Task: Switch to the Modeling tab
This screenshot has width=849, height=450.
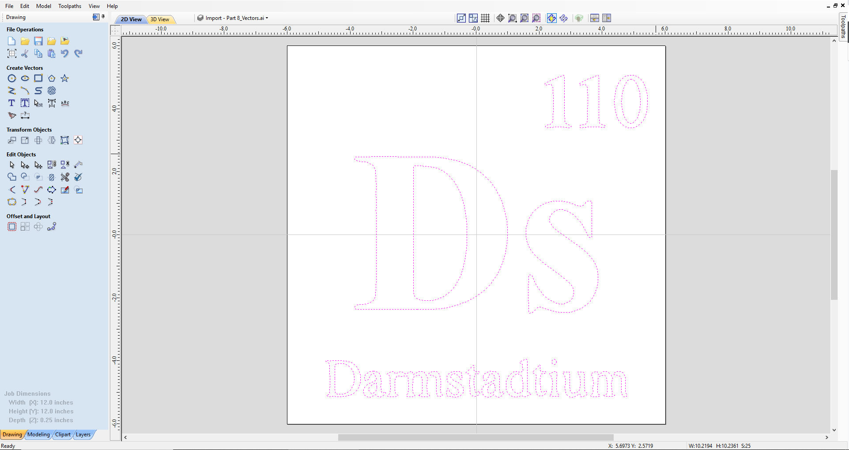Action: [38, 435]
